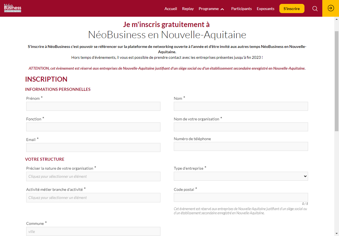Focus the Prénom input field

(93, 106)
